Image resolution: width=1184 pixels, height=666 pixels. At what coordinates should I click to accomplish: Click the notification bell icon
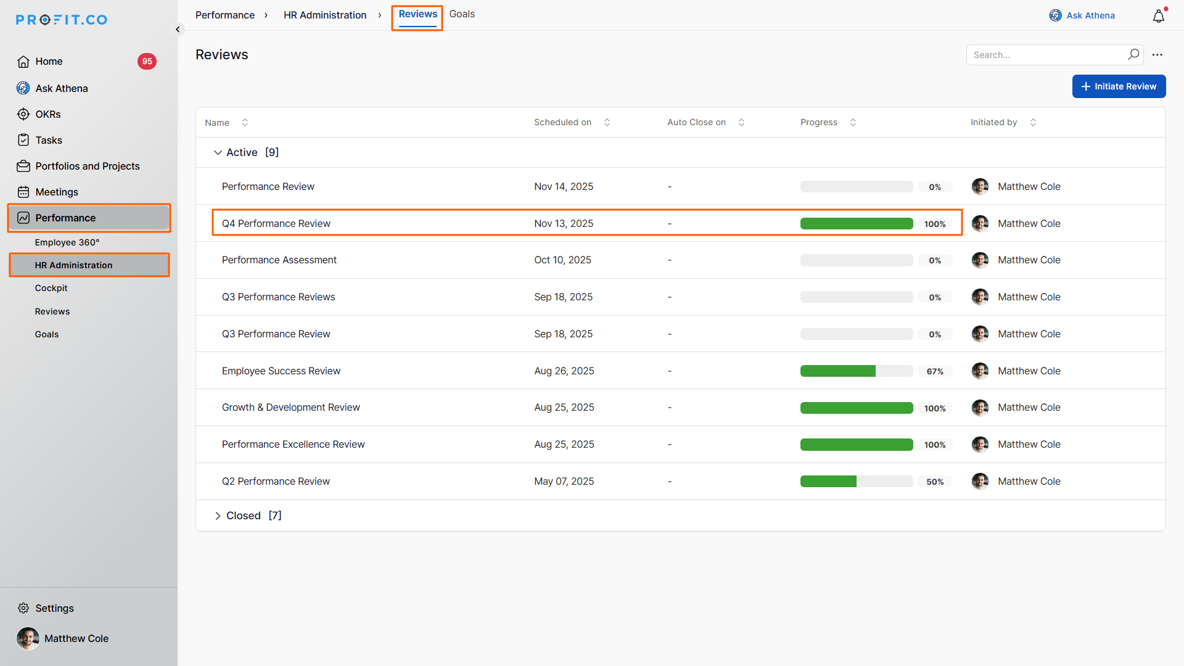click(x=1158, y=16)
